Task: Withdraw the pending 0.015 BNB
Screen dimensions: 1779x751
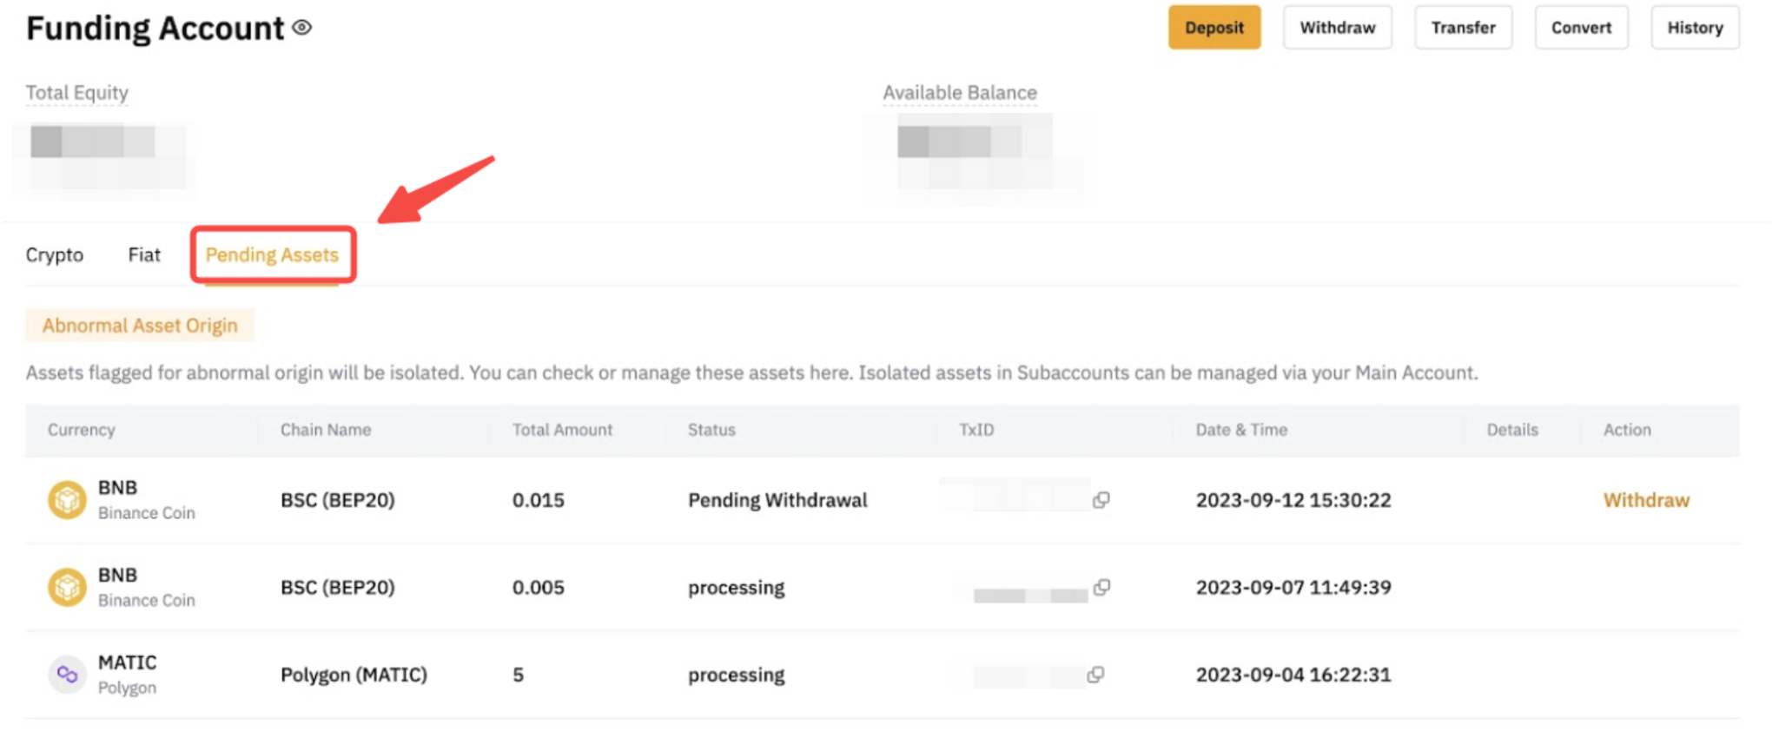Action: pyautogui.click(x=1646, y=500)
